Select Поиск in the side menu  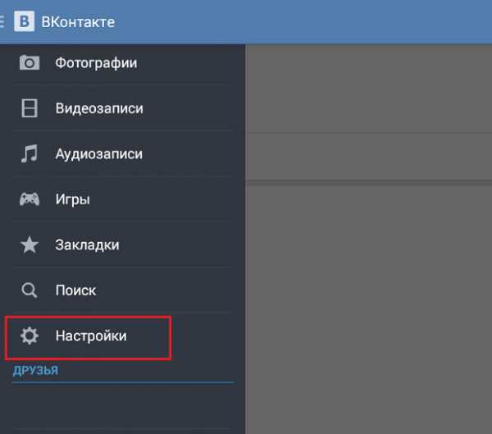[x=122, y=290]
